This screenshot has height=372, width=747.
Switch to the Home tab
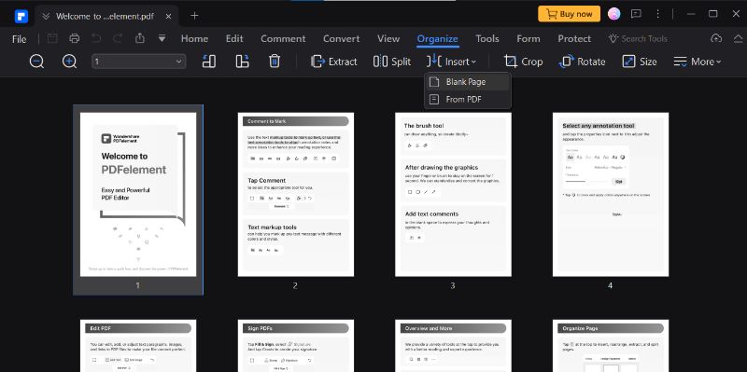194,38
